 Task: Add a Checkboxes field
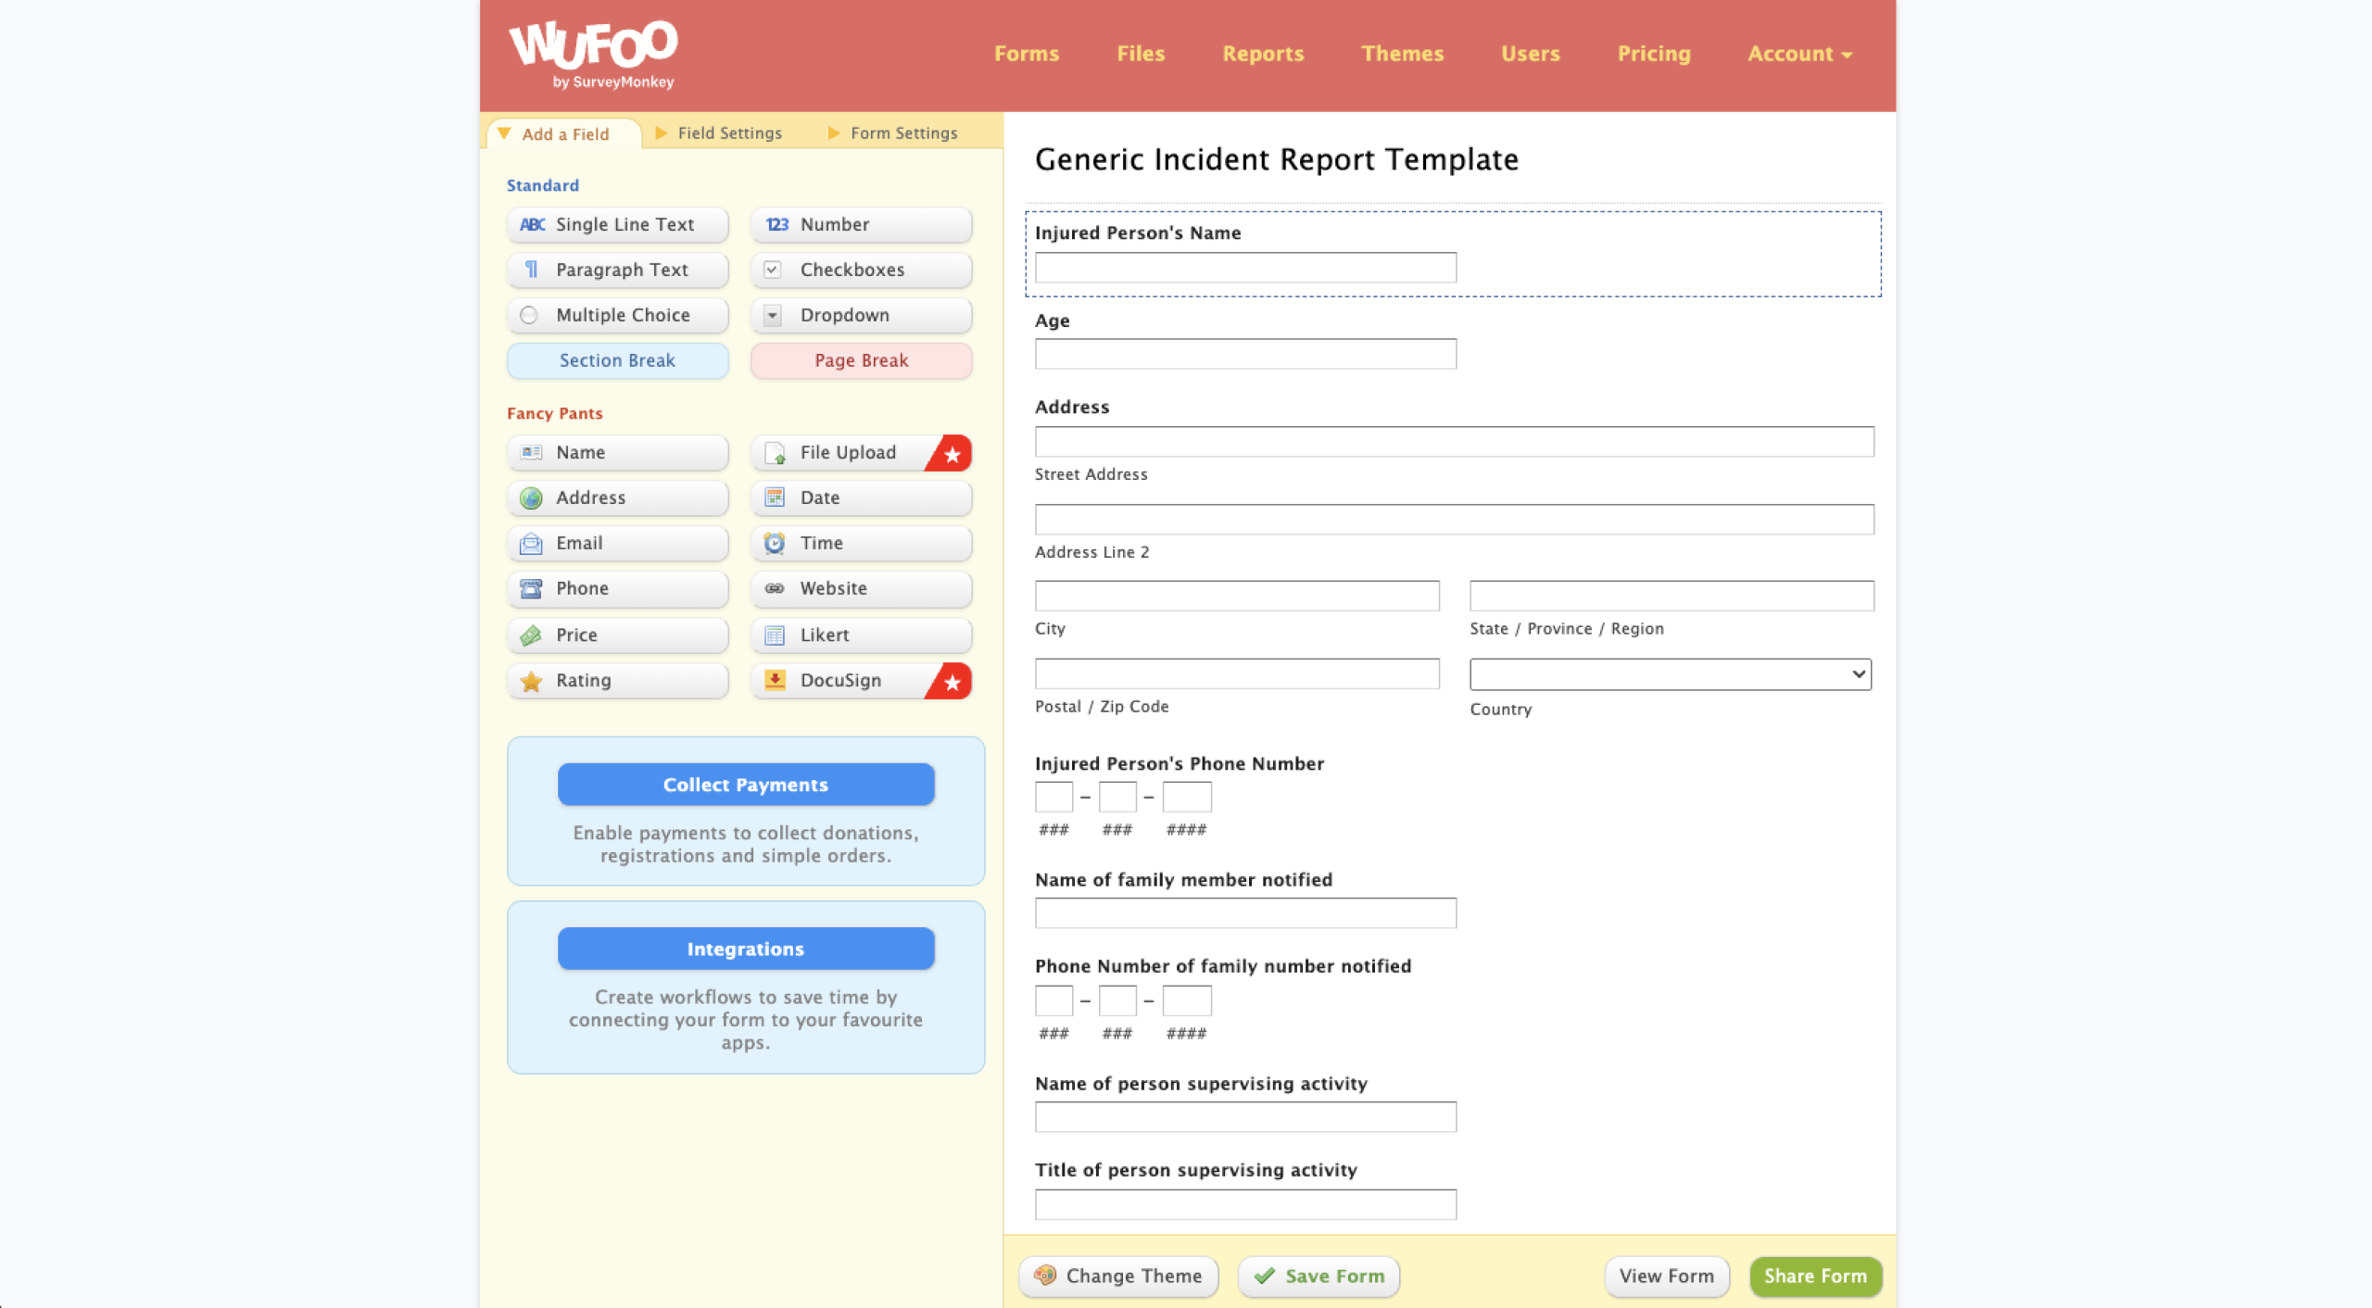tap(861, 270)
